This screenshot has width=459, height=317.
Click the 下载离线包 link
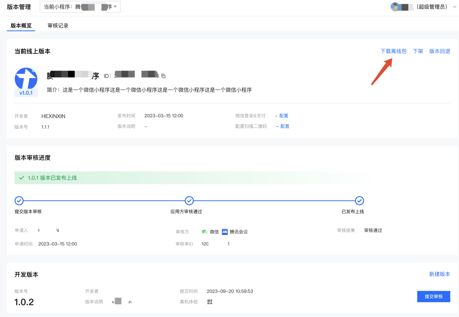click(394, 51)
